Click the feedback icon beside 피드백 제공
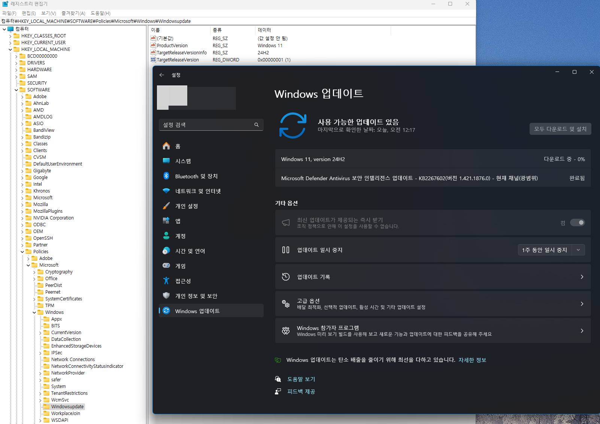The height and width of the screenshot is (424, 600). click(x=278, y=391)
